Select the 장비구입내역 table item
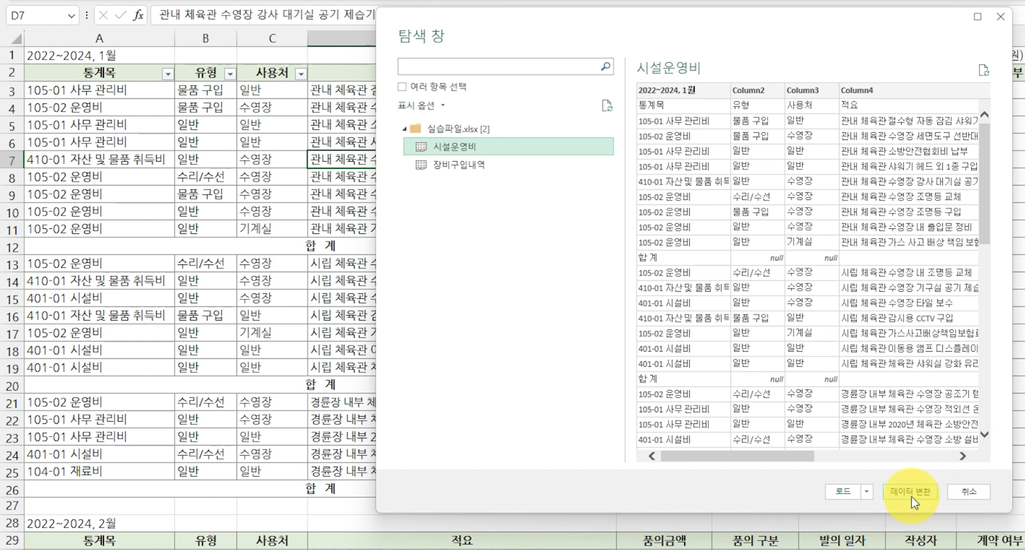This screenshot has height=550, width=1025. coord(458,165)
